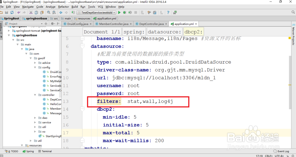Fold the dbcp2 block at line 14
The width and height of the screenshot is (296, 157).
click(82, 109)
